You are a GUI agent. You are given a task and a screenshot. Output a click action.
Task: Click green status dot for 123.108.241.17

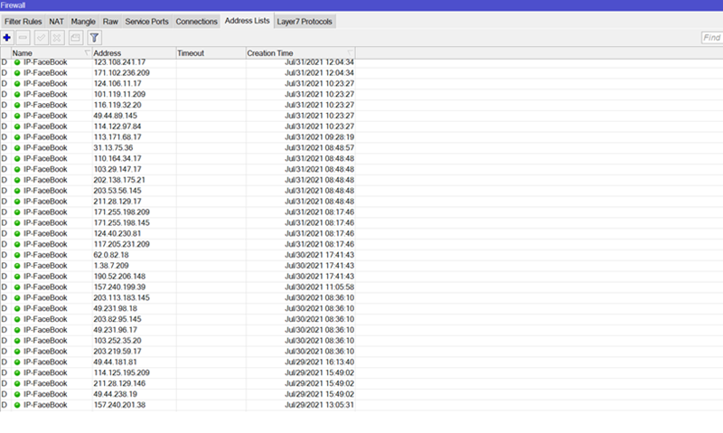tap(17, 62)
